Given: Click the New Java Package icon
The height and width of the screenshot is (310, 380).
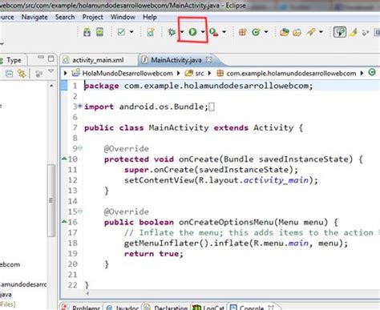Looking at the screenshot, I should click(x=243, y=32).
